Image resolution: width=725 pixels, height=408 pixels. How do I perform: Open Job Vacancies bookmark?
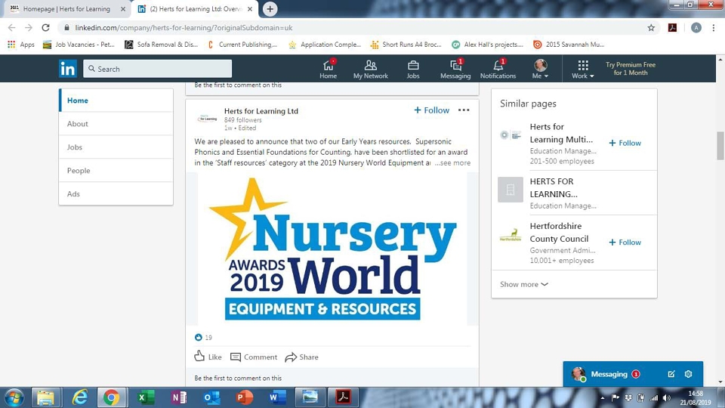(x=79, y=45)
